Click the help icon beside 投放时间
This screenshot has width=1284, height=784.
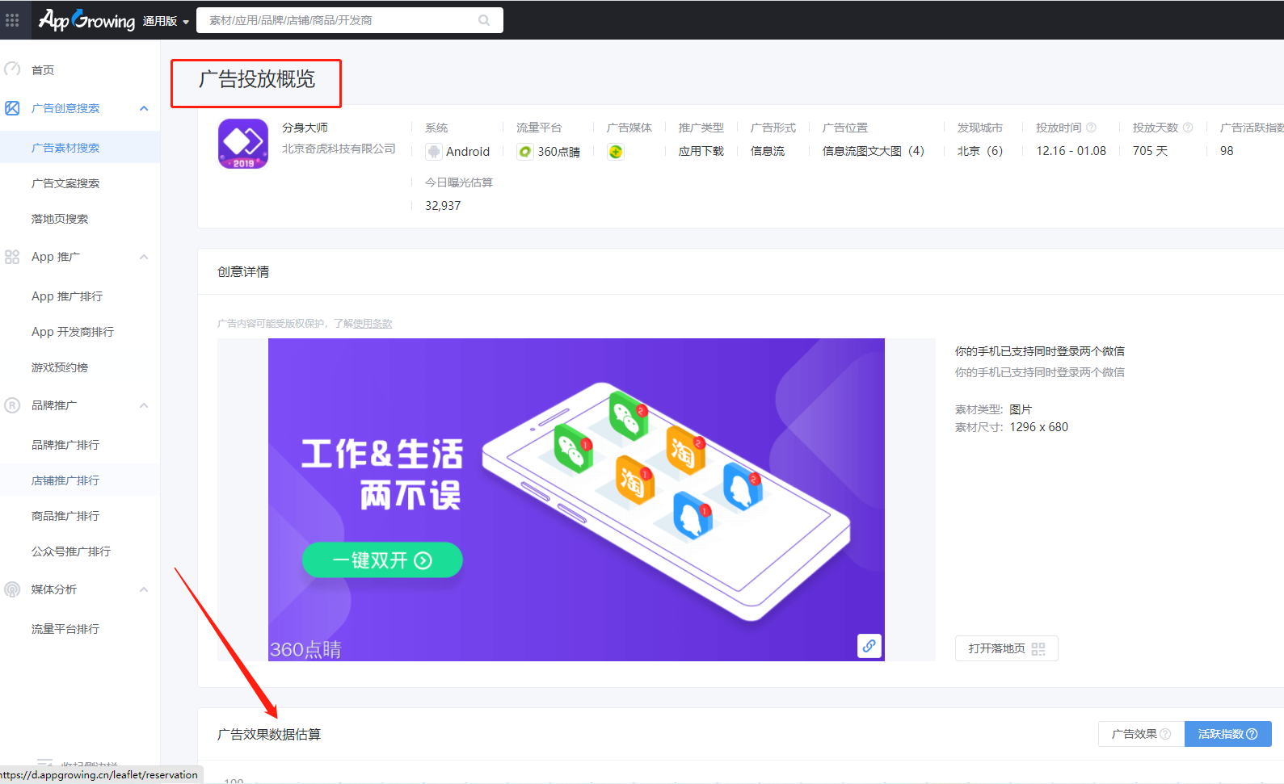(x=1091, y=128)
